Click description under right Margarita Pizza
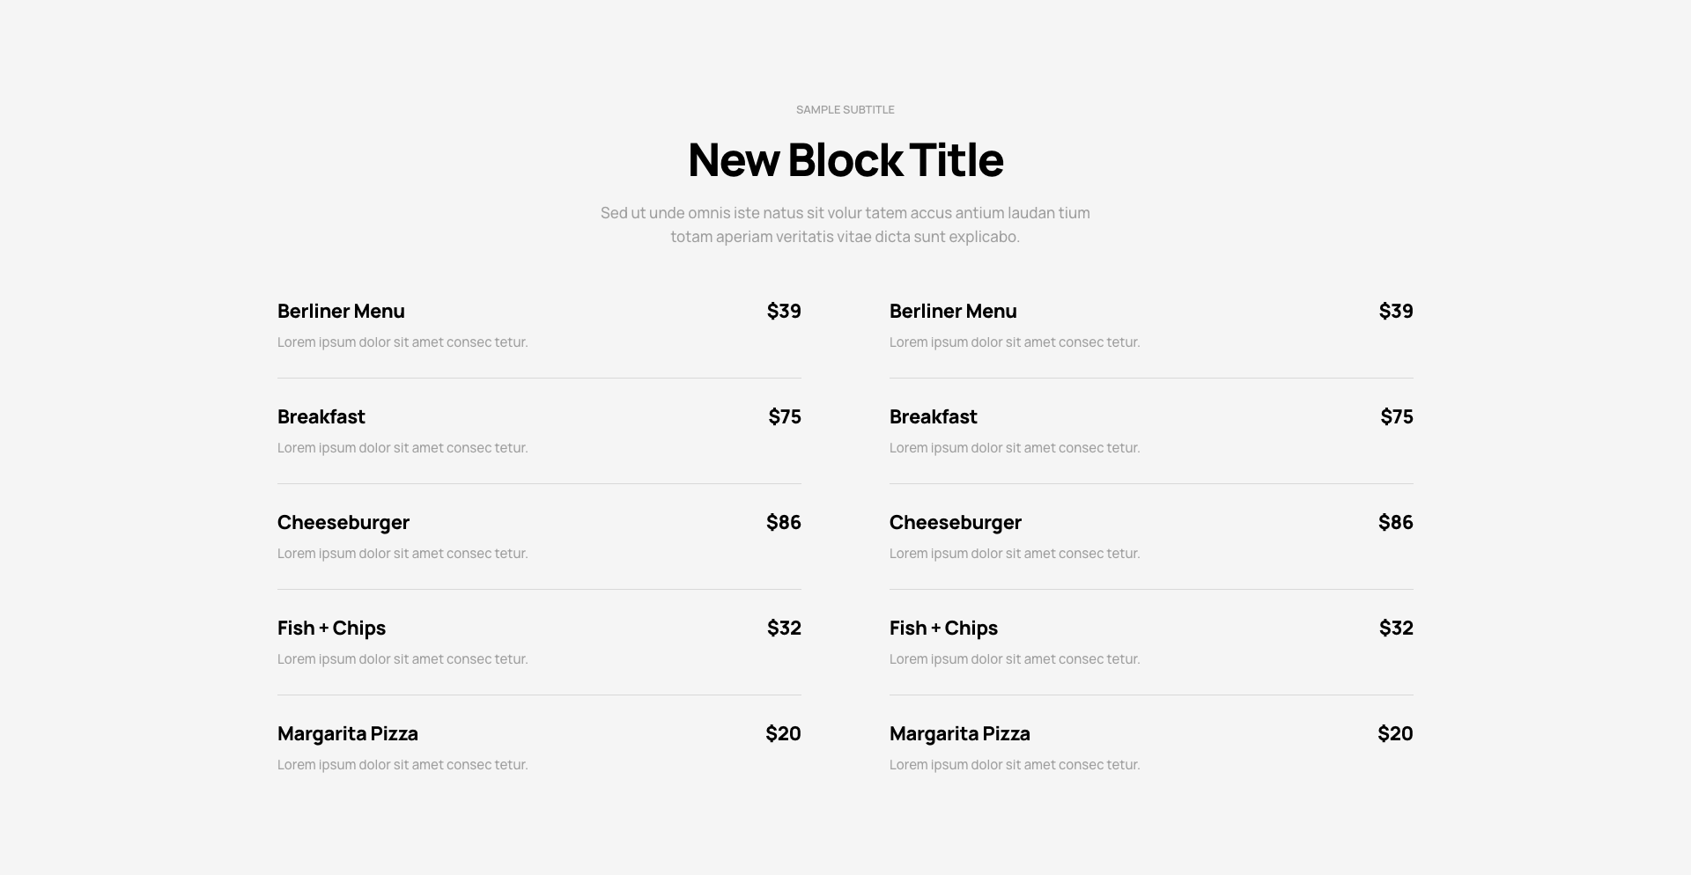The height and width of the screenshot is (875, 1691). [x=1015, y=765]
